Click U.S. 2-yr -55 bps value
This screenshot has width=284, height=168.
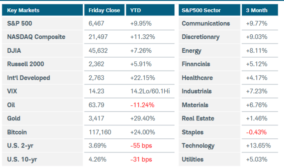point(141,145)
